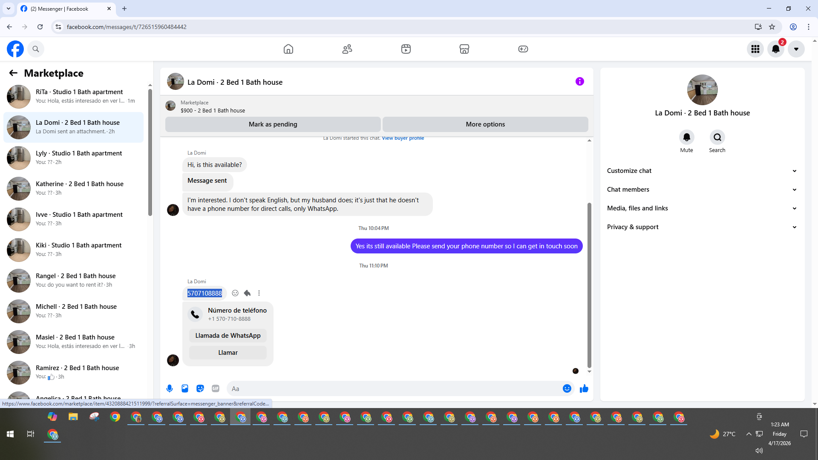This screenshot has height=460, width=818.
Task: Open Windows Start menu
Action: click(10, 434)
